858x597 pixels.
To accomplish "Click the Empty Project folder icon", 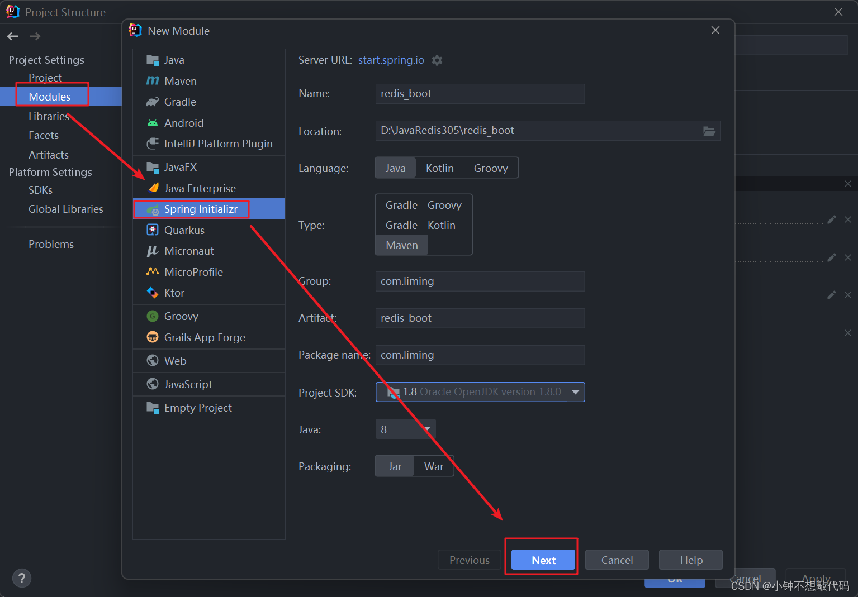I will (x=153, y=408).
